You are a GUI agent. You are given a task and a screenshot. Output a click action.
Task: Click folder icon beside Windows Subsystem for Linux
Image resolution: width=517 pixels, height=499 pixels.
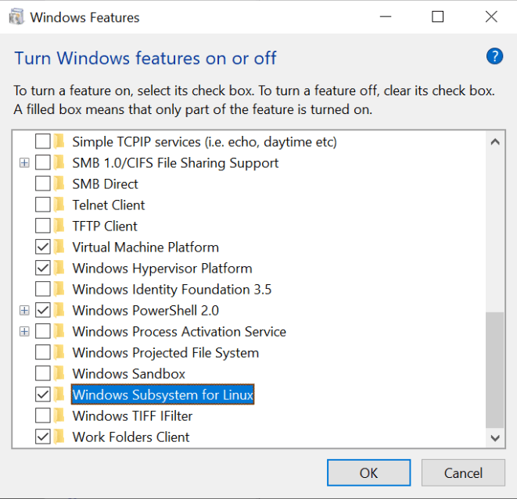59,394
